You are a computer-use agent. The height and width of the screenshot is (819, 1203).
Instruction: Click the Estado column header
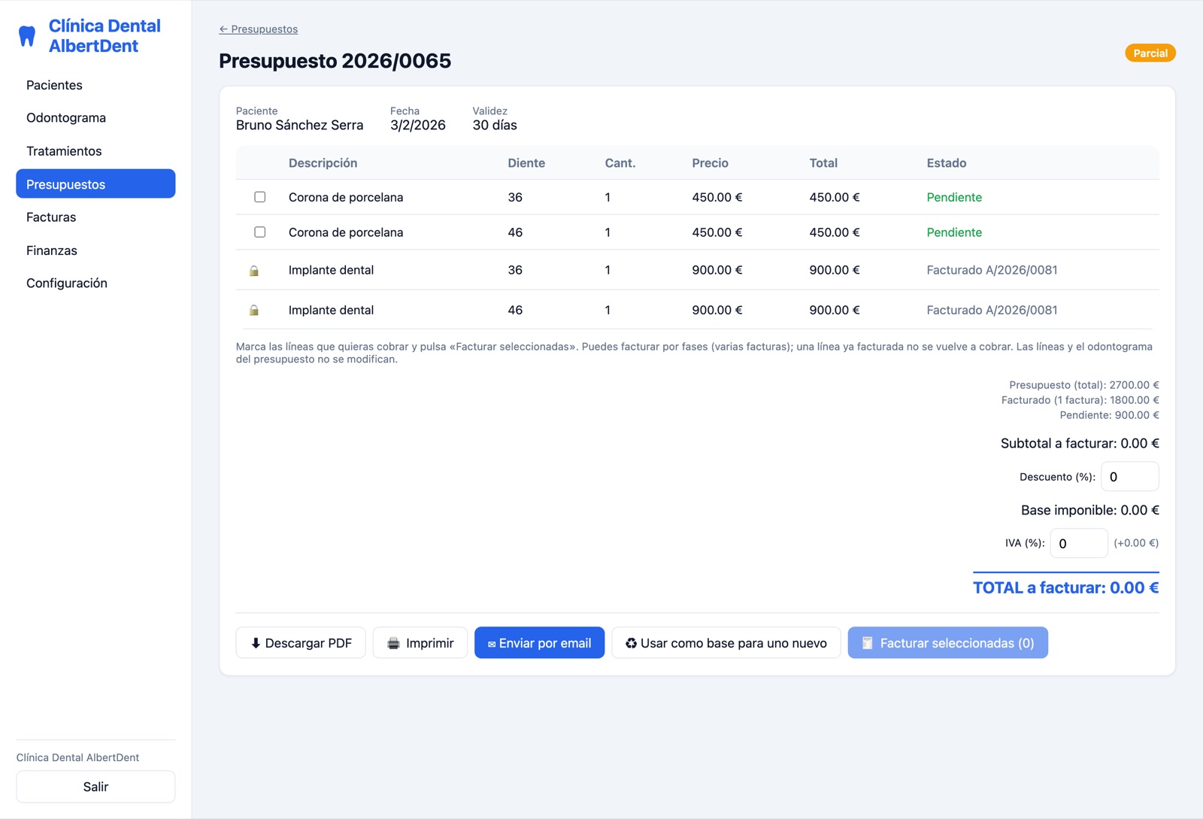(x=946, y=163)
